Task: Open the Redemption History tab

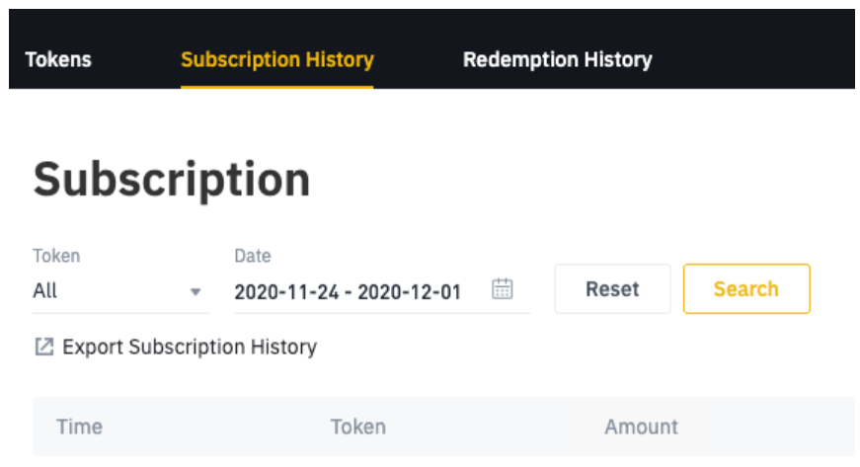Action: click(x=557, y=59)
